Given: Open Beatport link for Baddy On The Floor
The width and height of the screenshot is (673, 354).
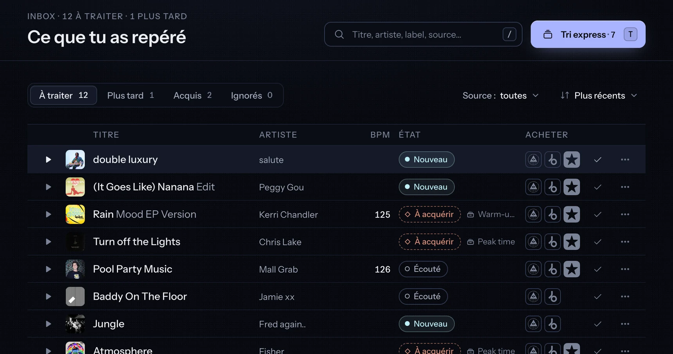Looking at the screenshot, I should [552, 296].
